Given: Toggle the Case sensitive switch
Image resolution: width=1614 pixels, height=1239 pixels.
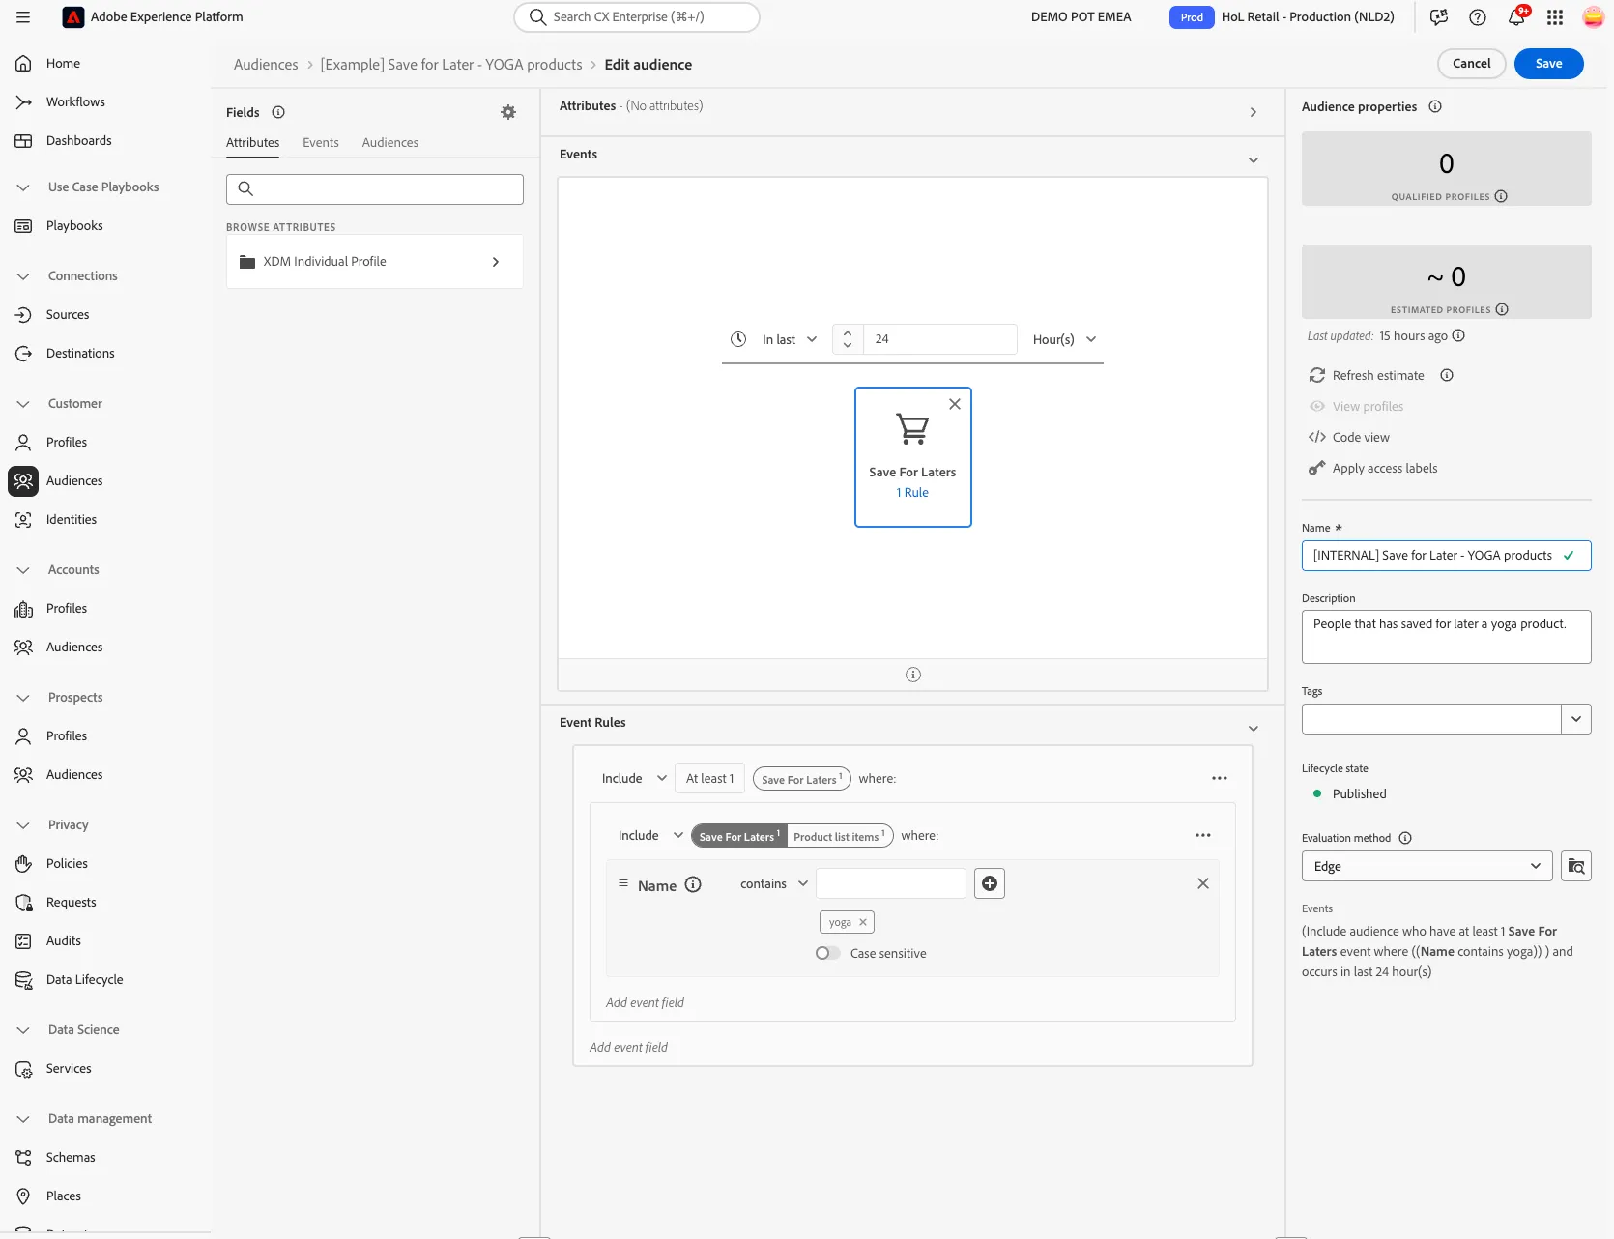Looking at the screenshot, I should click(827, 953).
